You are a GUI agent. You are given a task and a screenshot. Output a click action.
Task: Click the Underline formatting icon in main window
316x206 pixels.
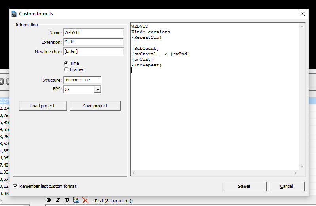[x=67, y=200]
